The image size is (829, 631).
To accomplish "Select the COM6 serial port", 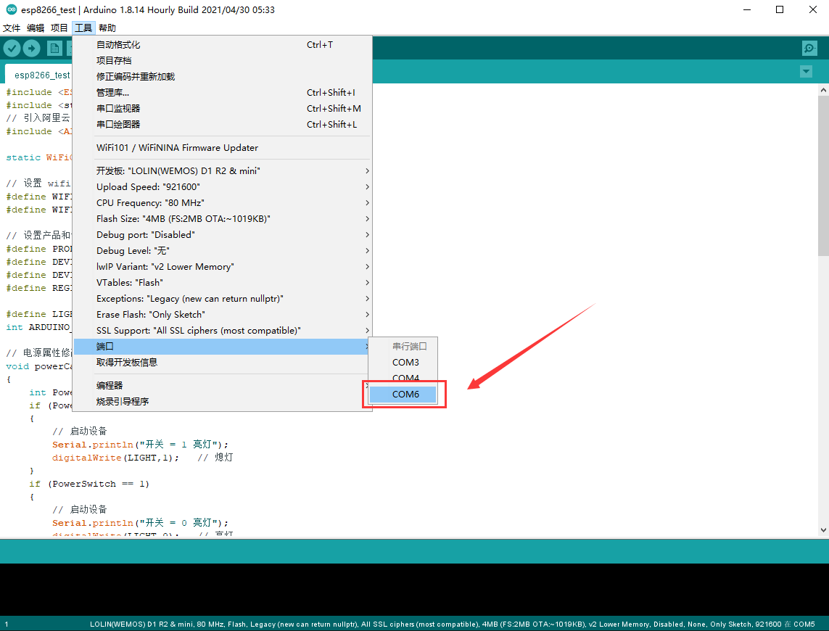I will click(403, 394).
